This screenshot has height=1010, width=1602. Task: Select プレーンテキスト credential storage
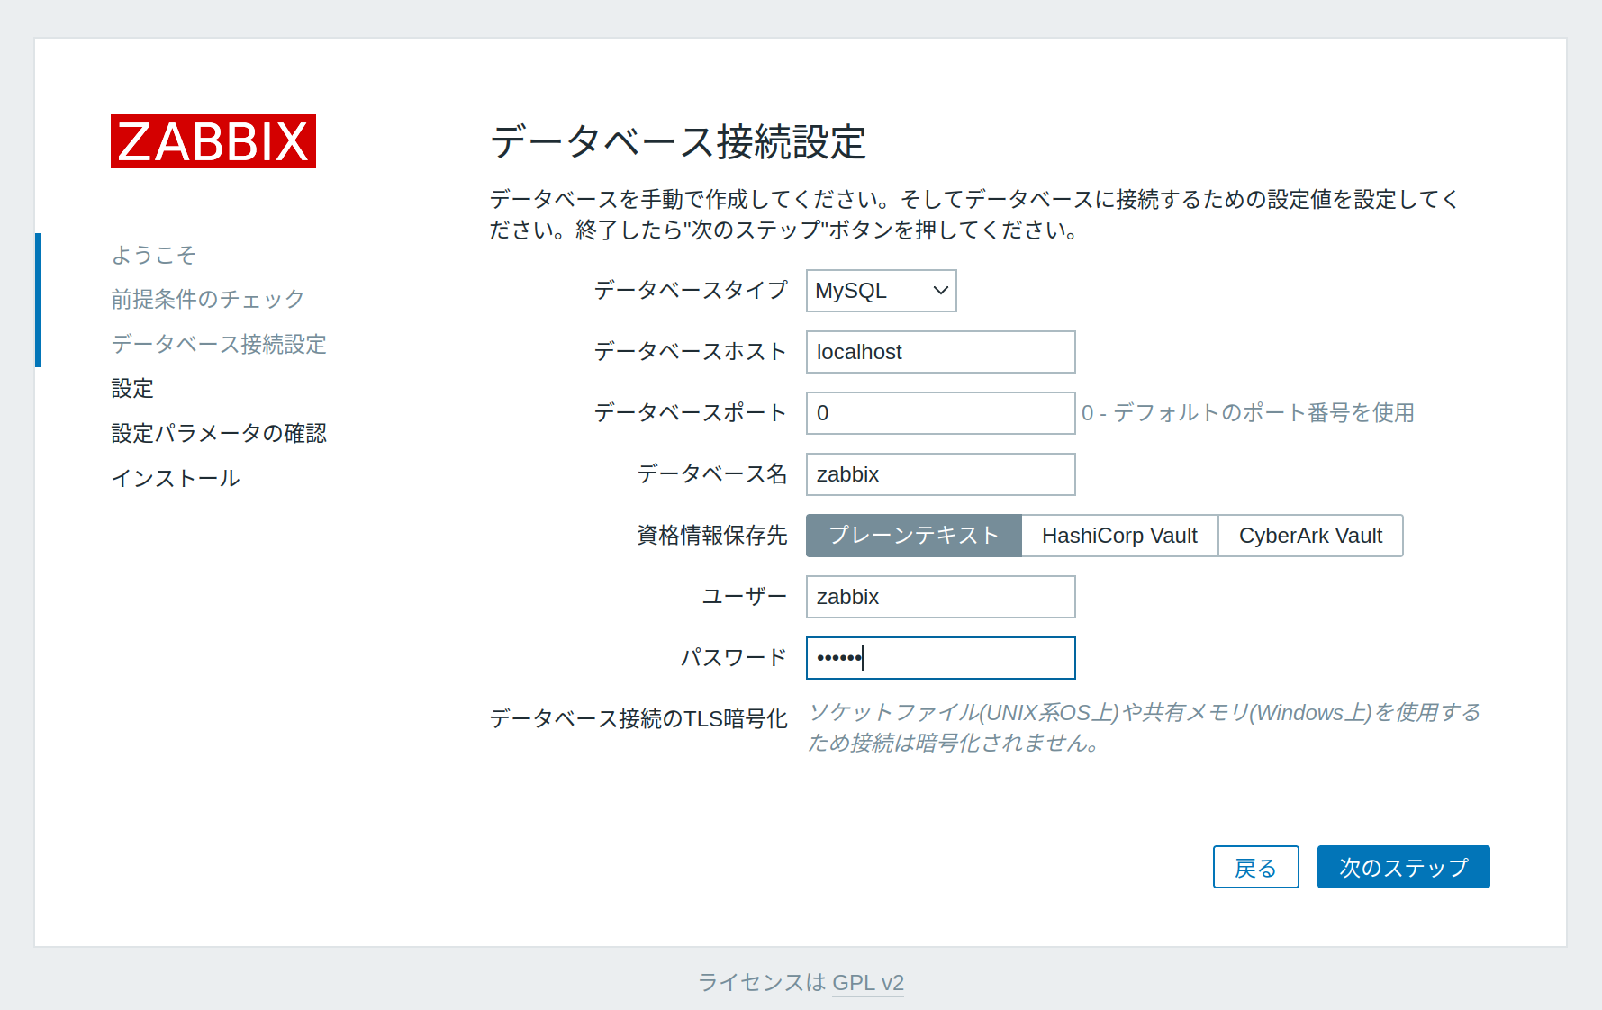pyautogui.click(x=913, y=535)
